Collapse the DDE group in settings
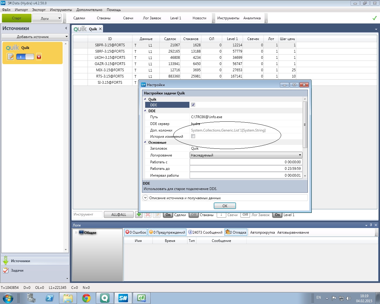This screenshot has height=304, width=380. (145, 111)
